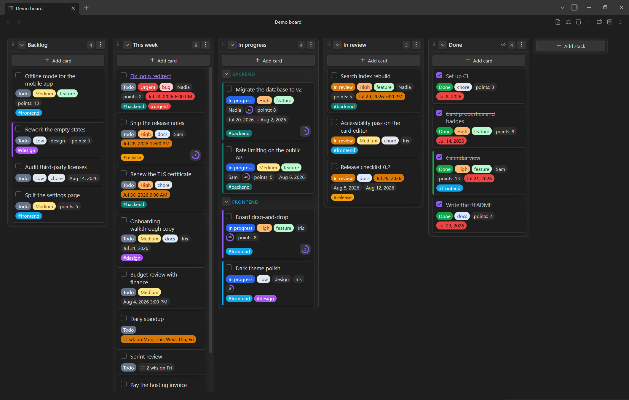The height and width of the screenshot is (400, 629).
Task: Add a card to the In progress stack
Action: pos(268,60)
